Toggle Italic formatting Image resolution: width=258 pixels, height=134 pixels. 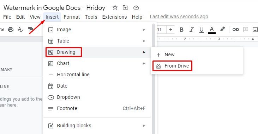point(191,30)
